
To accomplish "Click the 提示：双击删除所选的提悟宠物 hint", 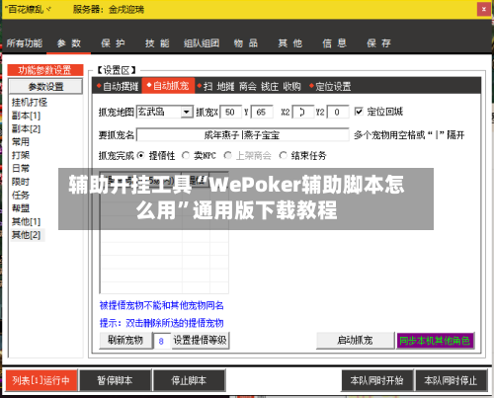I will click(x=162, y=323).
